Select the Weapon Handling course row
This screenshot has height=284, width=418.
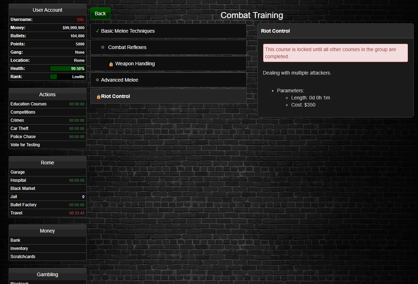(135, 64)
